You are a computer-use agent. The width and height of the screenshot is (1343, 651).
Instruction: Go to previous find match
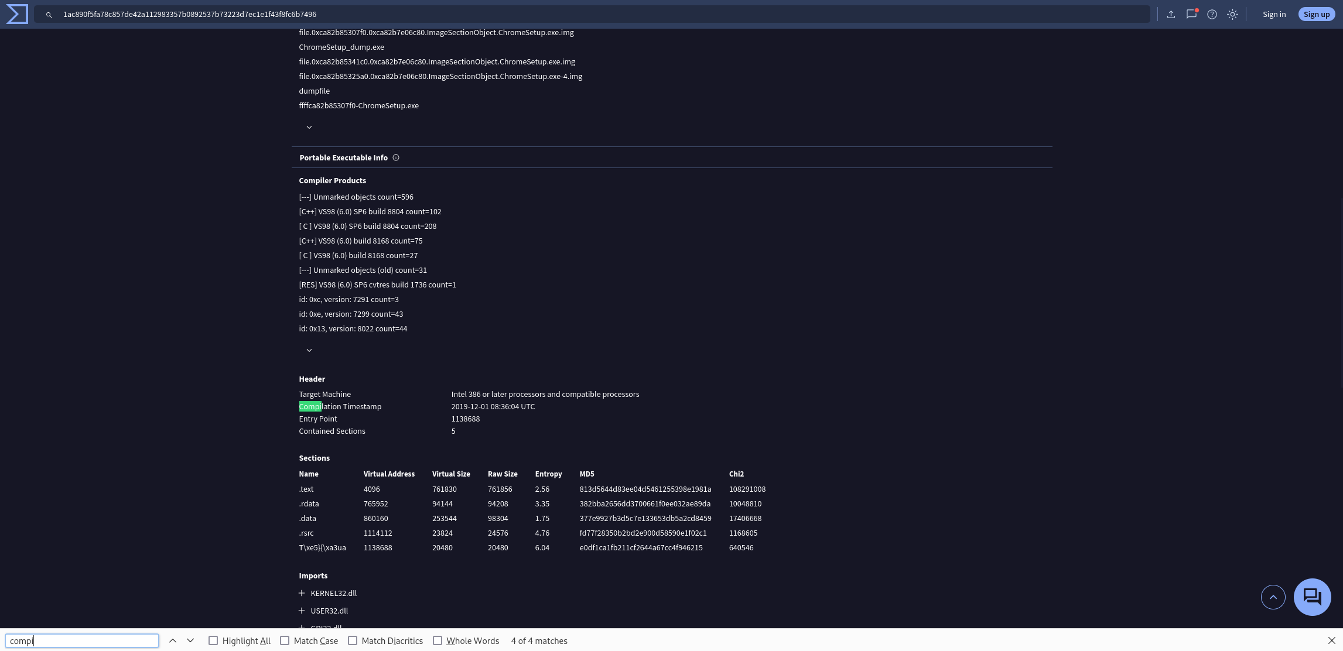click(173, 640)
